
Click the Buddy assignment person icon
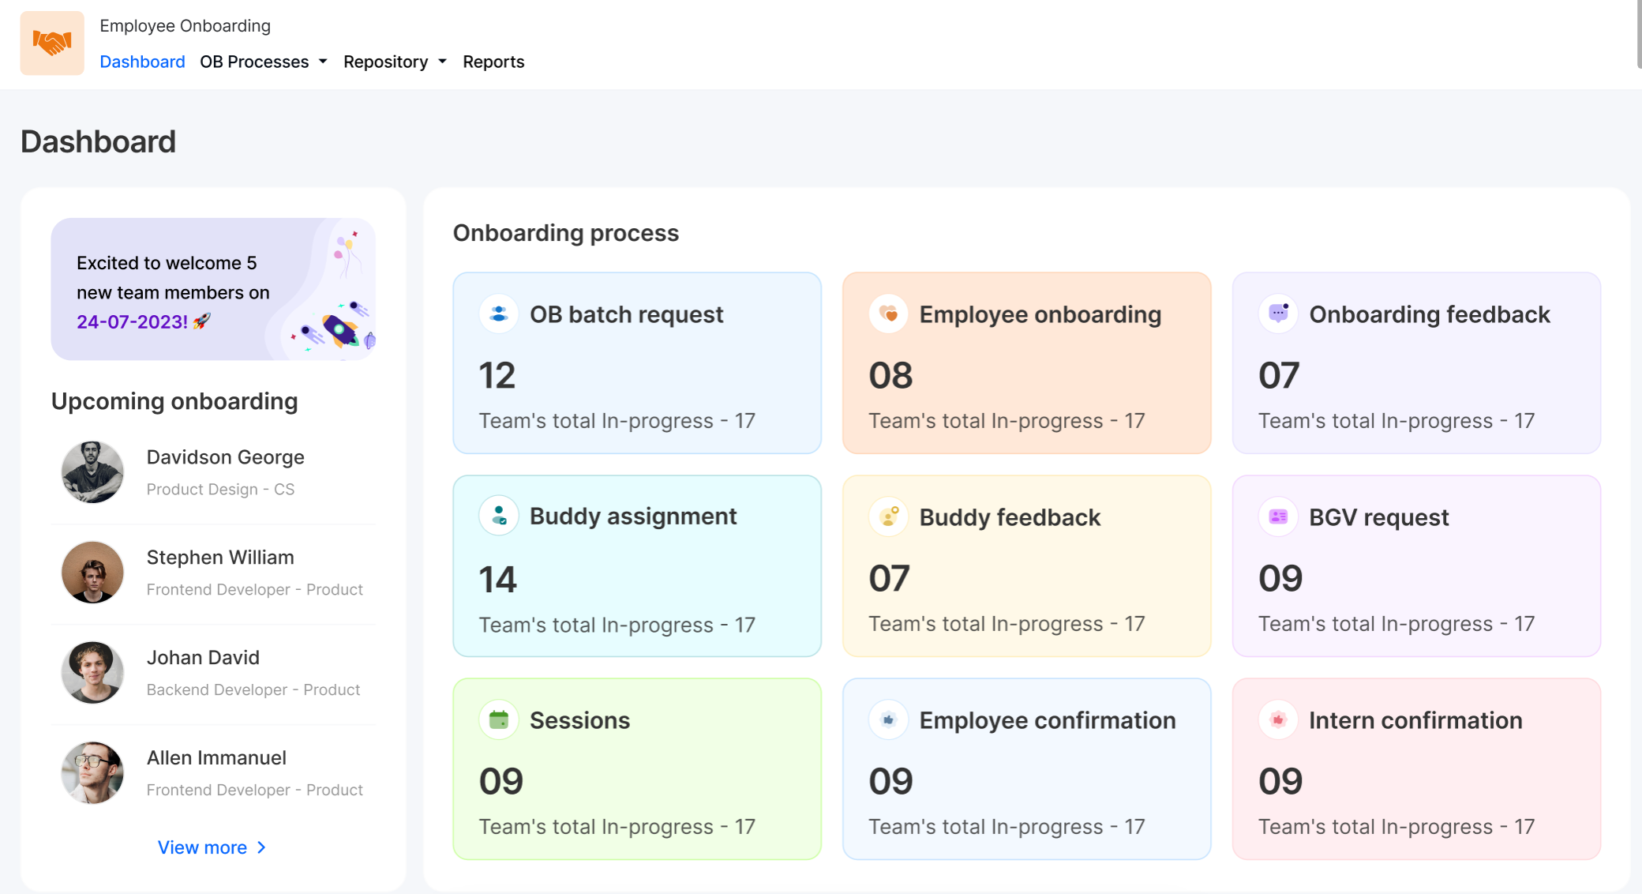[x=499, y=516]
